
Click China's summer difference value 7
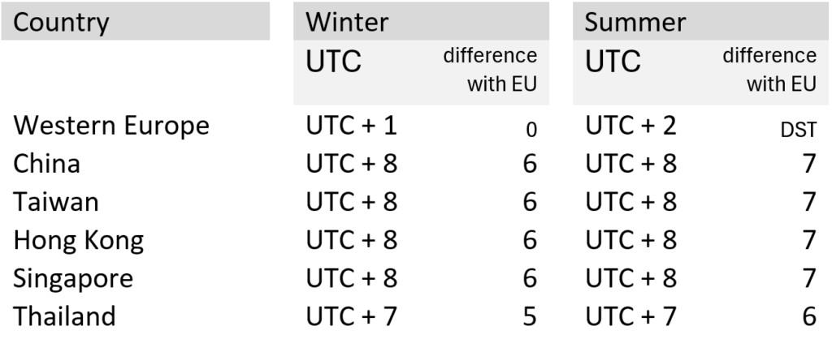pyautogui.click(x=808, y=164)
